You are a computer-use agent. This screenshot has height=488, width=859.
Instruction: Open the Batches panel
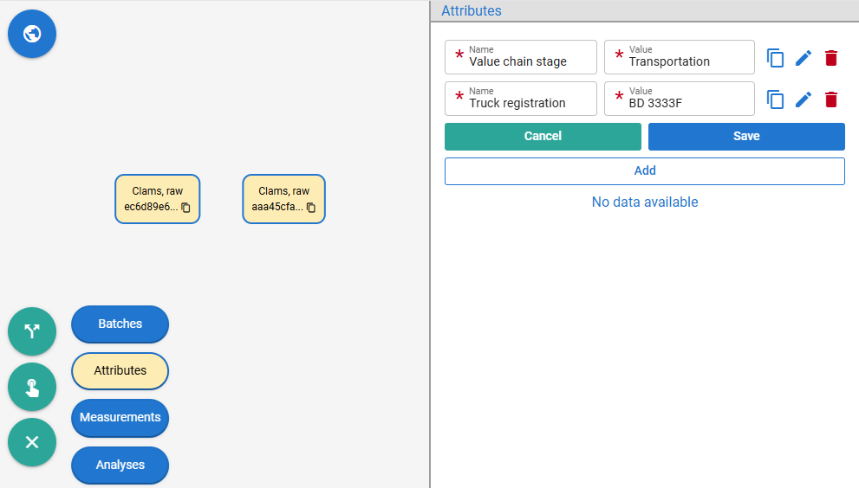[120, 324]
